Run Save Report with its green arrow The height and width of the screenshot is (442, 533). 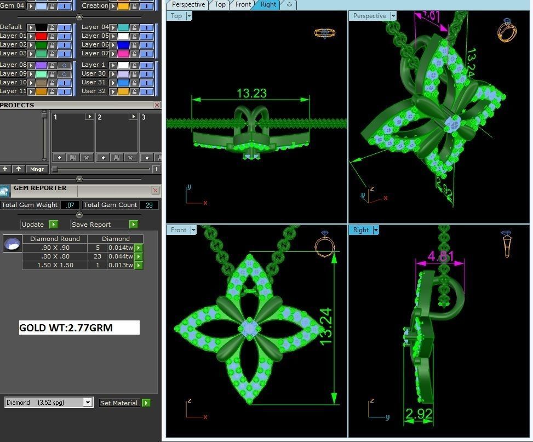[x=134, y=225]
